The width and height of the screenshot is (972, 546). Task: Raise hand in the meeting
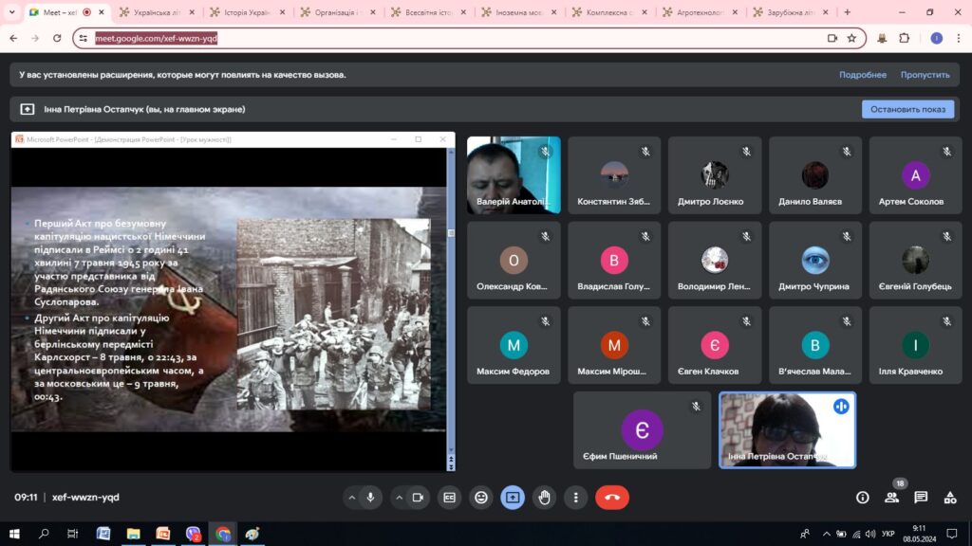point(544,497)
